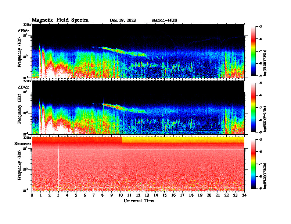Click the -8 tick on dD/dt color bar
Viewport: 291px width, 224px height.
[x=260, y=120]
